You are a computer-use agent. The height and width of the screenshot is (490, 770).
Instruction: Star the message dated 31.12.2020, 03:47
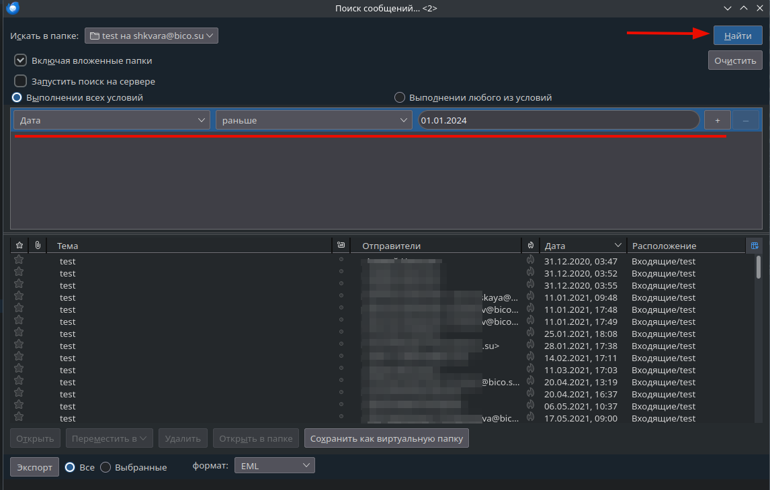click(x=19, y=260)
